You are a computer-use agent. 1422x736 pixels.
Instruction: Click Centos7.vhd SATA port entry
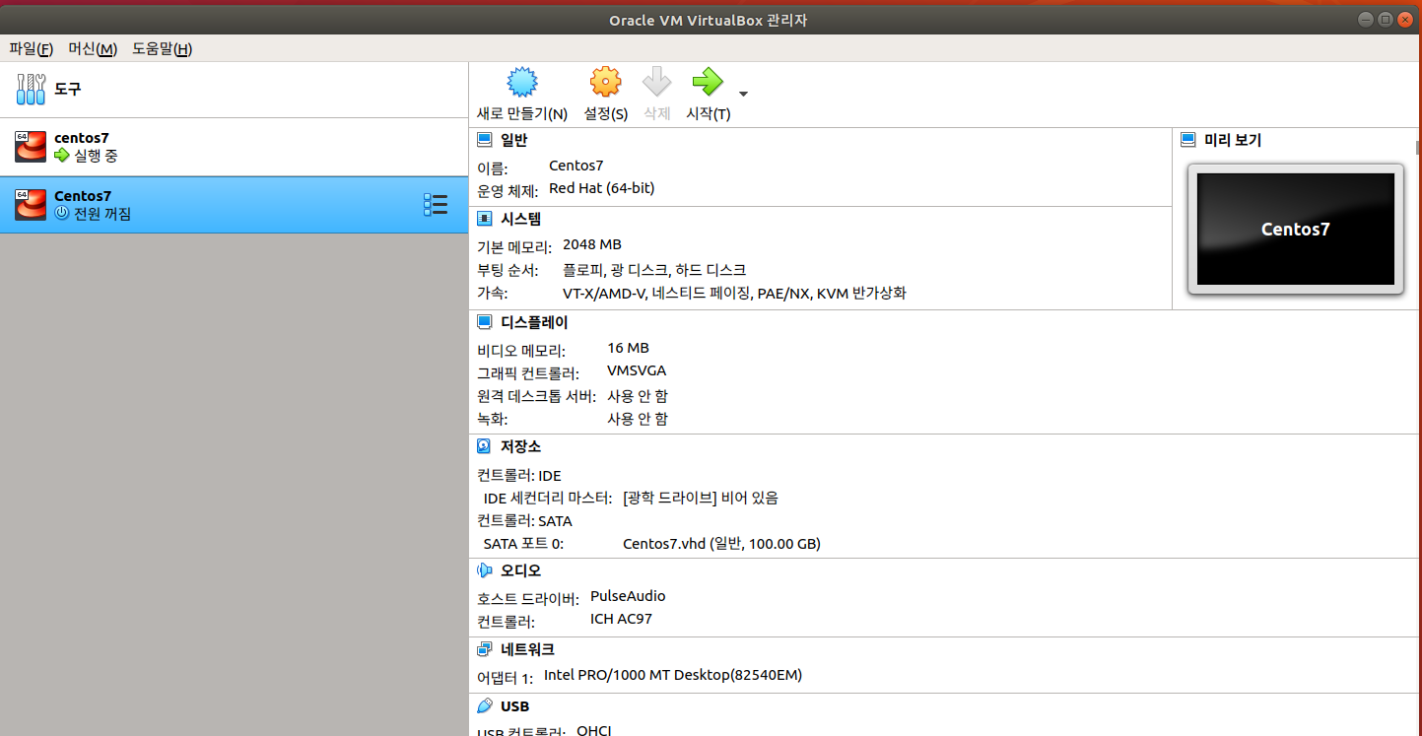(x=722, y=544)
